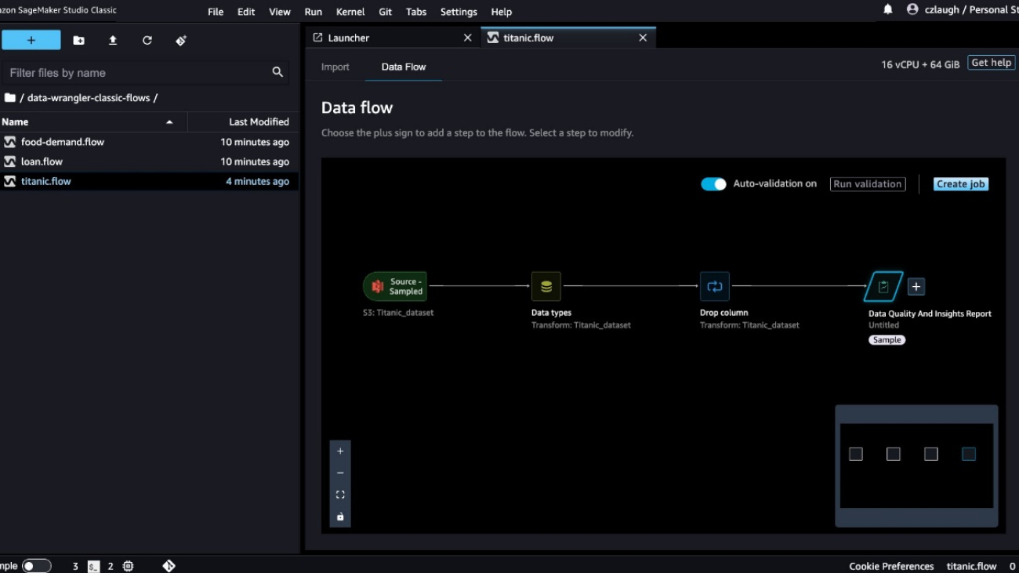Viewport: 1019px width, 573px height.
Task: Sort files by Name column
Action: (93, 121)
